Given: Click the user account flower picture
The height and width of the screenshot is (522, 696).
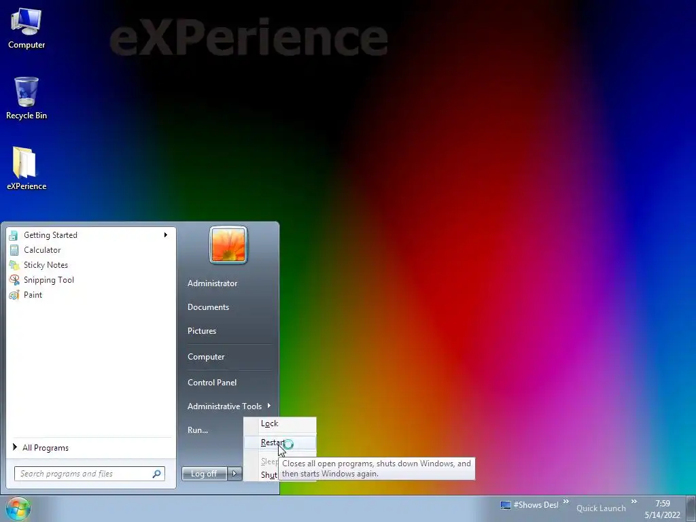Looking at the screenshot, I should pyautogui.click(x=228, y=245).
